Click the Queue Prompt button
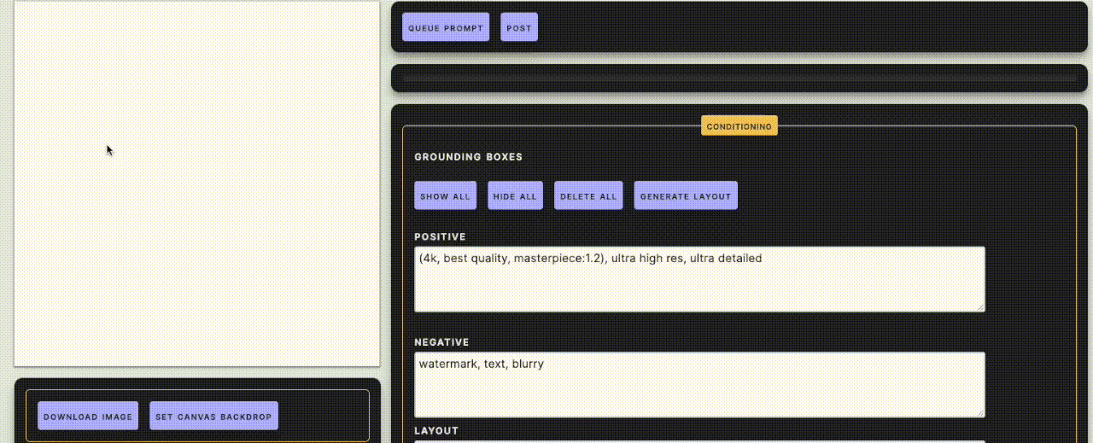The width and height of the screenshot is (1093, 443). (x=446, y=27)
